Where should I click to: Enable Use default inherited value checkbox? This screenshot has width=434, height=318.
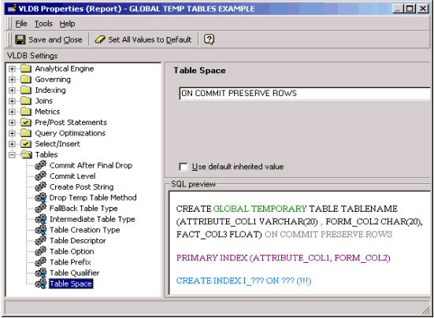[x=184, y=167]
